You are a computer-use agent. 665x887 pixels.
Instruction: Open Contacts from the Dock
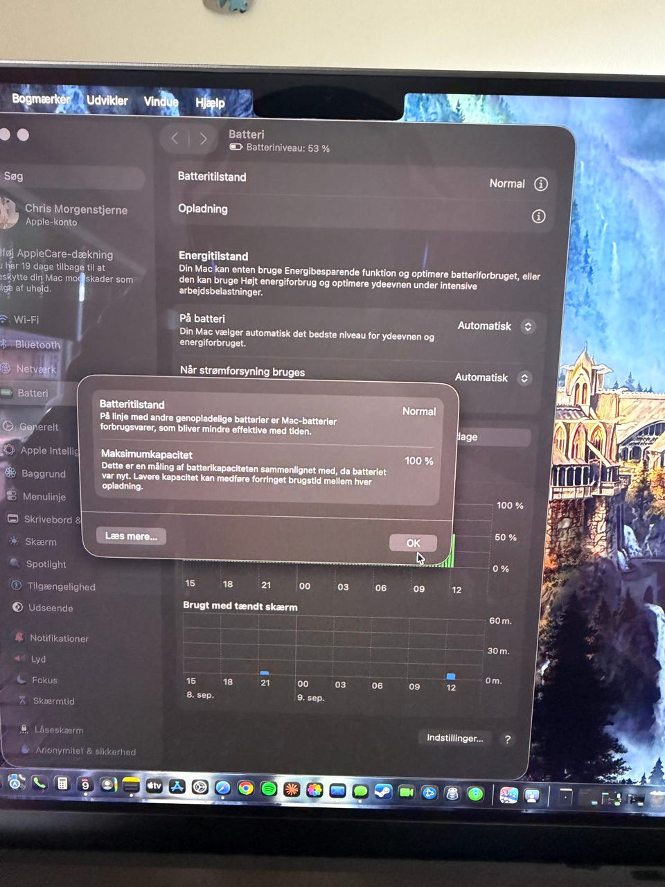pyautogui.click(x=108, y=785)
